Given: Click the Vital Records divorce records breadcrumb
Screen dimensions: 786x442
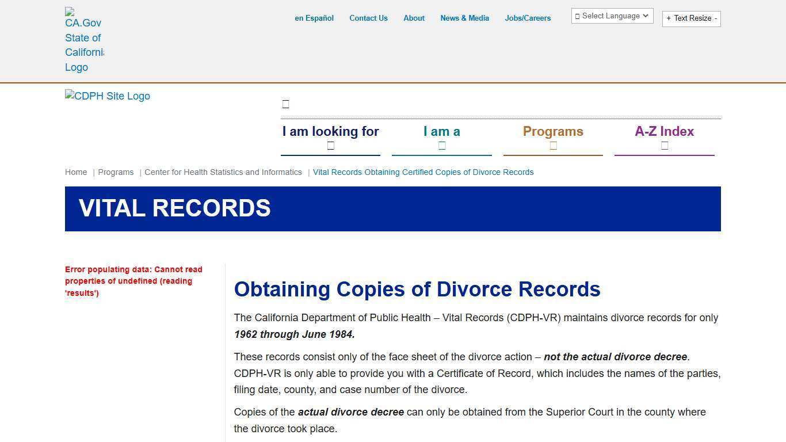Looking at the screenshot, I should [423, 172].
